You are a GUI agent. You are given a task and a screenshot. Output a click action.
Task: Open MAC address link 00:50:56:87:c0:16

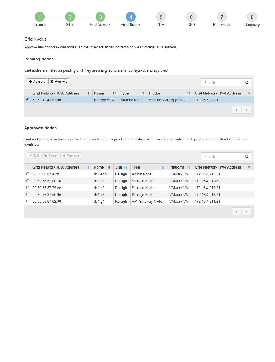tap(47, 181)
